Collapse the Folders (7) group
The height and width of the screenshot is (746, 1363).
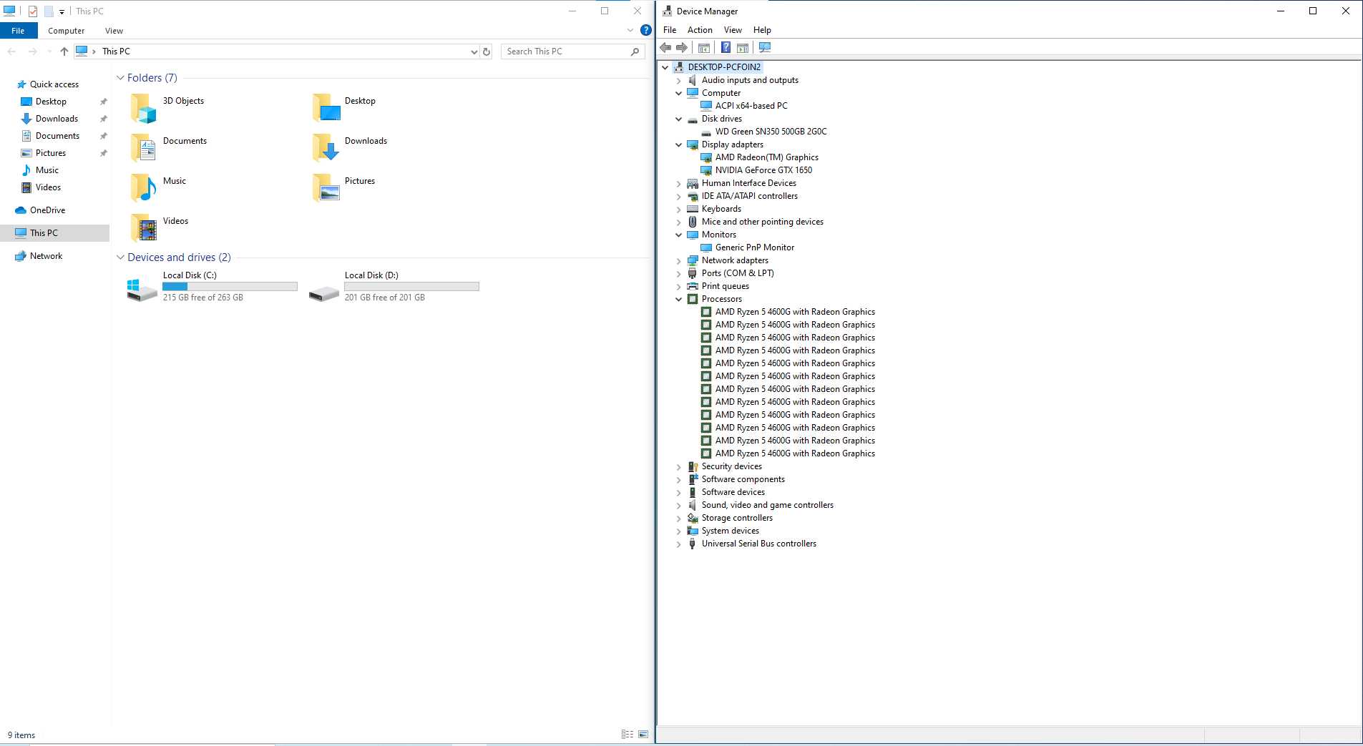click(120, 78)
